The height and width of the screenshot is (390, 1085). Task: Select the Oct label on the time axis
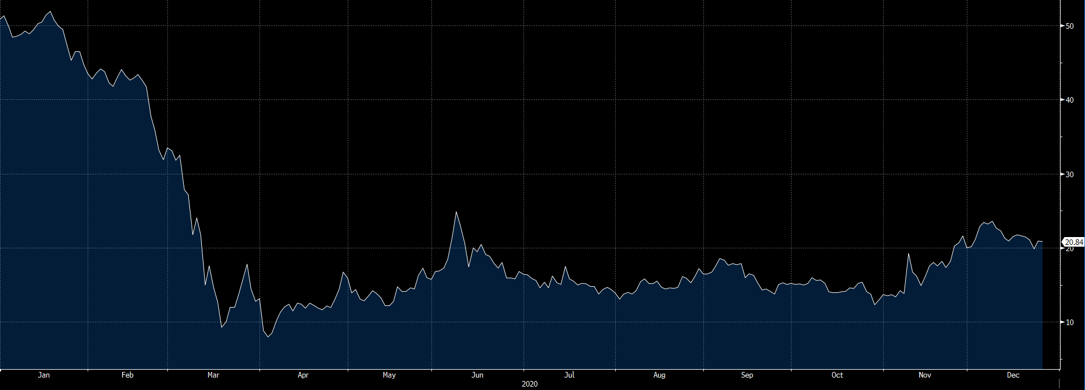[x=837, y=375]
